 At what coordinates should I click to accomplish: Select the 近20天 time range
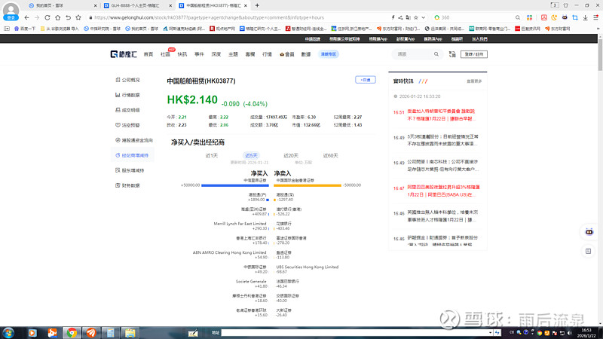(291, 155)
